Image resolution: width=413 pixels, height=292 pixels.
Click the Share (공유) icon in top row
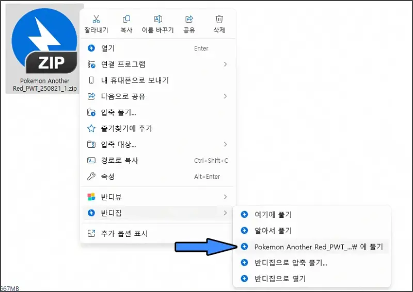pyautogui.click(x=189, y=19)
